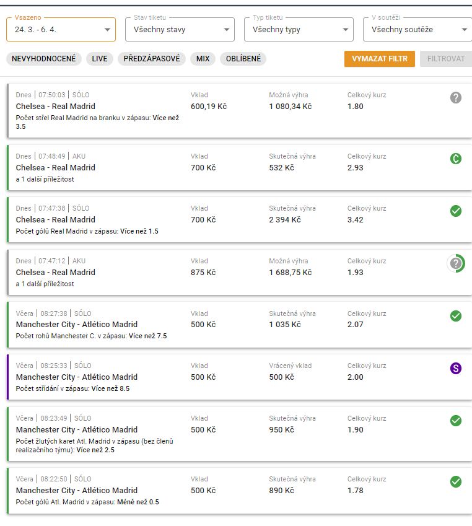Click green checkmark on 08:23:49 ticket
The image size is (472, 526).
click(455, 421)
